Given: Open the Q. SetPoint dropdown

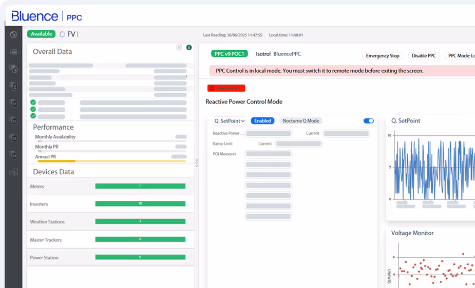Looking at the screenshot, I should click(x=230, y=121).
